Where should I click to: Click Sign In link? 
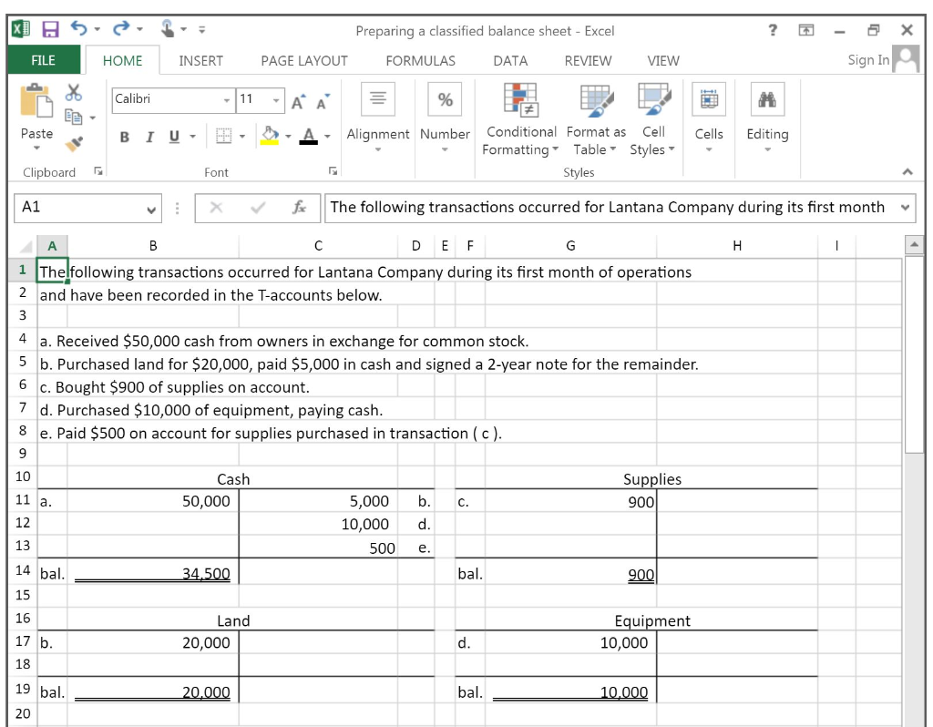pos(868,60)
